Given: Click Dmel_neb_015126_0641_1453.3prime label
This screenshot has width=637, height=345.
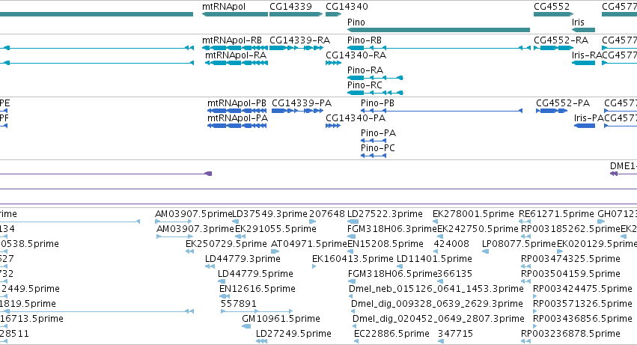Looking at the screenshot, I should point(436,290).
